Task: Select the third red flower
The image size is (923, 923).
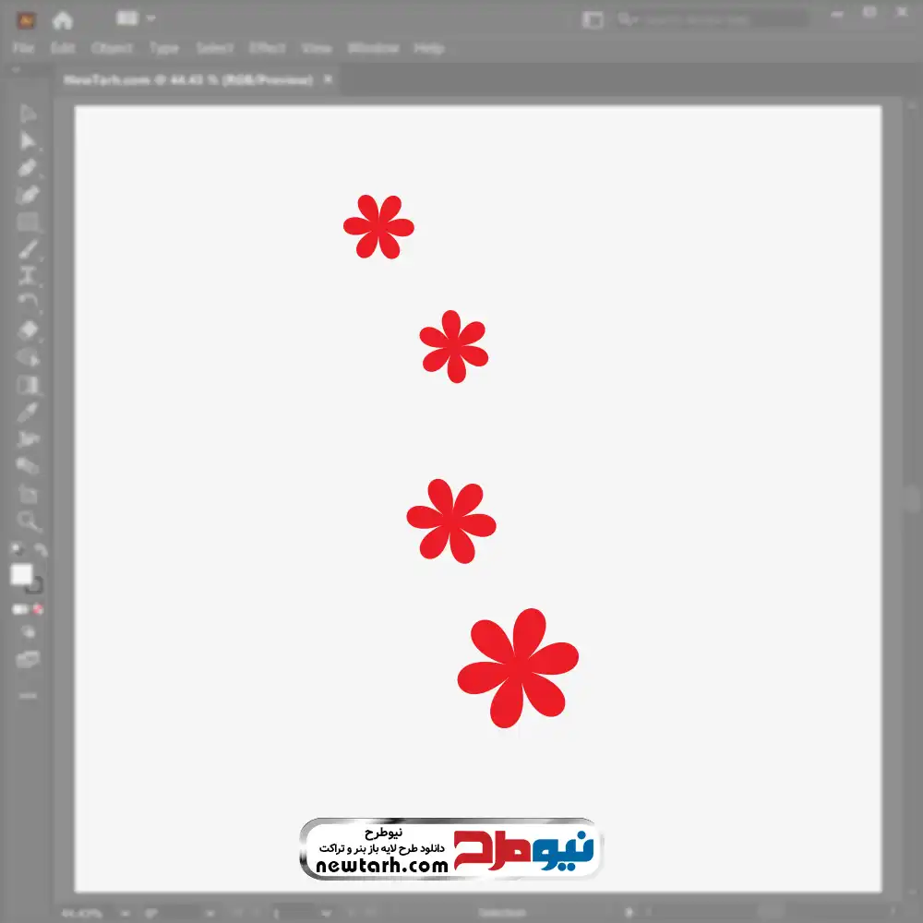Action: coord(451,521)
